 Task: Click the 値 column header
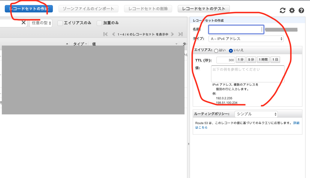click(x=94, y=44)
